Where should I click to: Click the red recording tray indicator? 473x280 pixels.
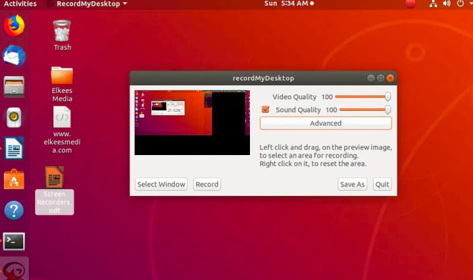point(410,4)
